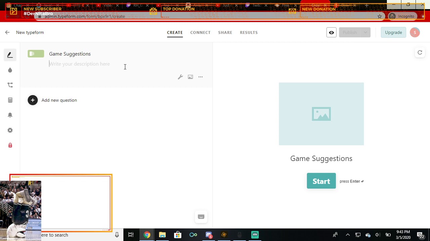Open Microsoft Store from the taskbar
Image resolution: width=430 pixels, height=241 pixels.
[x=178, y=235]
